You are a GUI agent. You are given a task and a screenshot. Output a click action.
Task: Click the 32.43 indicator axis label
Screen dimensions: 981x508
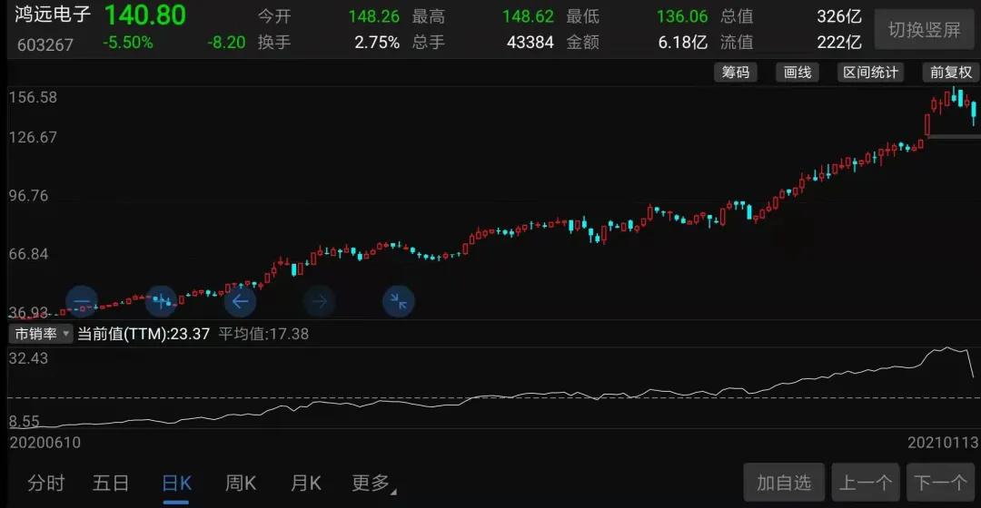click(28, 358)
